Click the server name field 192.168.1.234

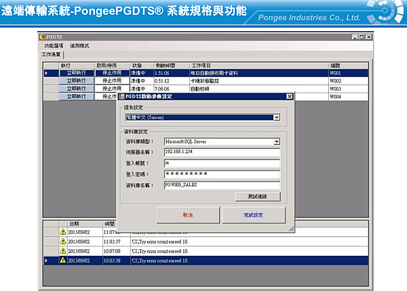tap(222, 152)
